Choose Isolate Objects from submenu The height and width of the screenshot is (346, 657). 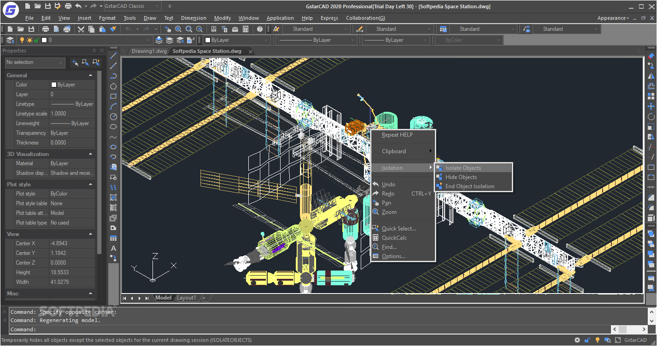coord(473,168)
